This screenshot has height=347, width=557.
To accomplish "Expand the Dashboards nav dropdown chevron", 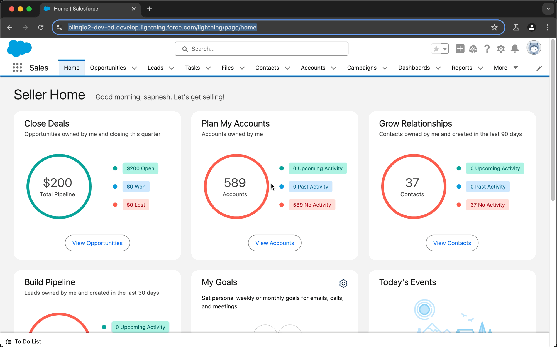I will click(438, 68).
